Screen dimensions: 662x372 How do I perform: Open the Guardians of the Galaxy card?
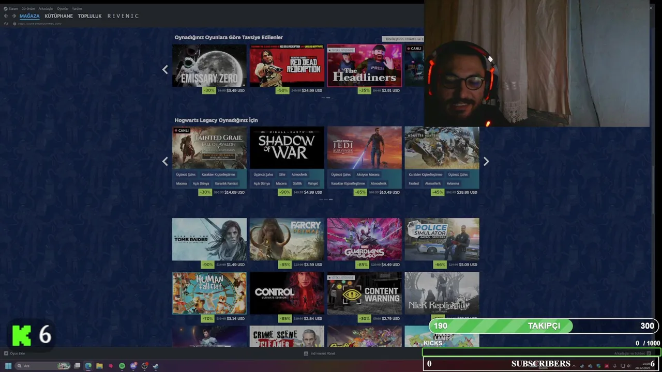pos(364,239)
